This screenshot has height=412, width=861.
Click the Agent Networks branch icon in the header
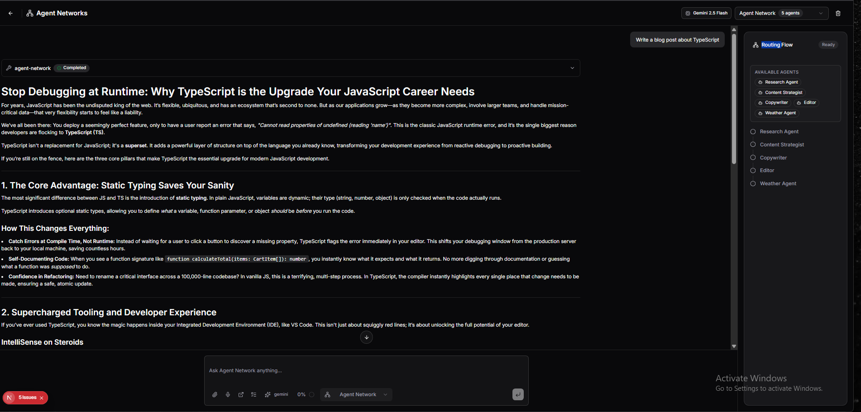(29, 13)
